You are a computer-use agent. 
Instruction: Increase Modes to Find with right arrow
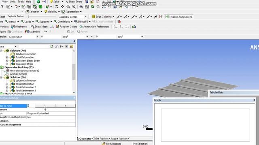65,106
